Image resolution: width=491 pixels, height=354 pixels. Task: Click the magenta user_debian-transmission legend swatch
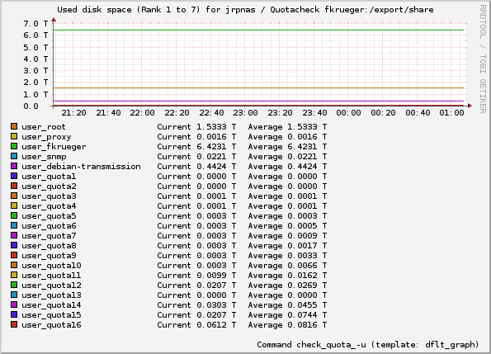(x=14, y=166)
